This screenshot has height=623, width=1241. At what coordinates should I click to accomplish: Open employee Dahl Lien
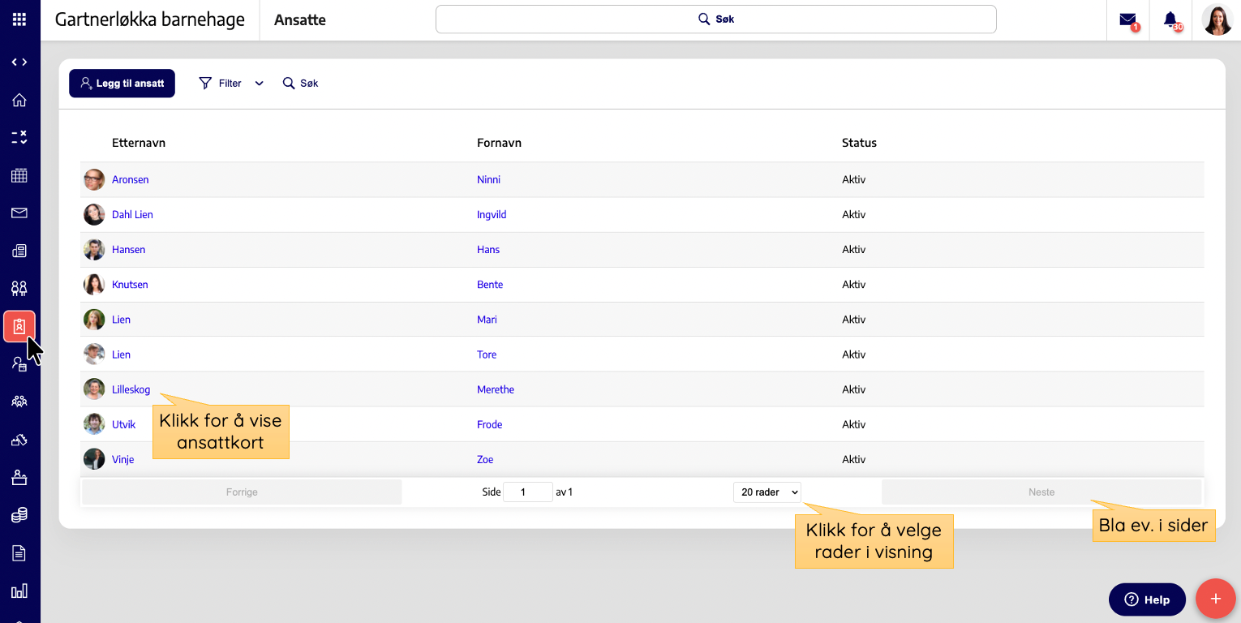click(x=132, y=214)
